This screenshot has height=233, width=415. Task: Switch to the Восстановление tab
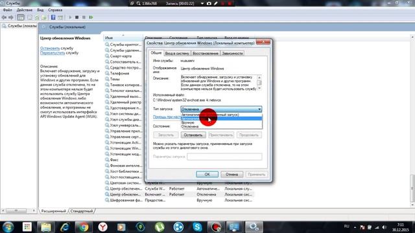pos(206,53)
